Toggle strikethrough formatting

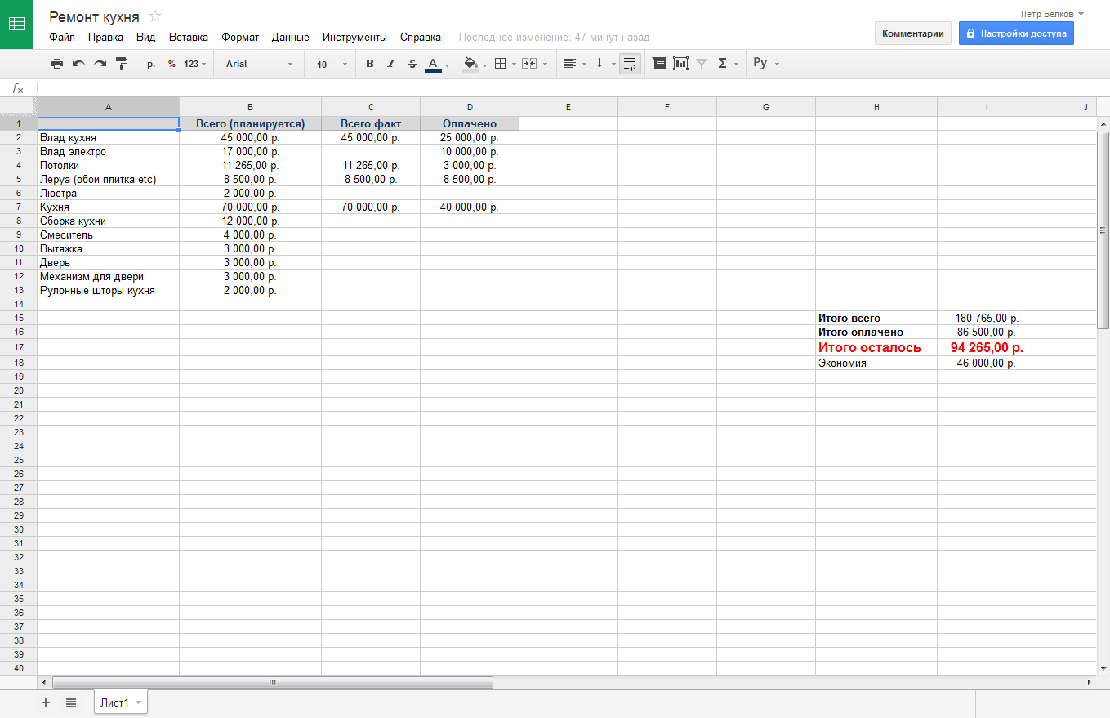[x=412, y=64]
